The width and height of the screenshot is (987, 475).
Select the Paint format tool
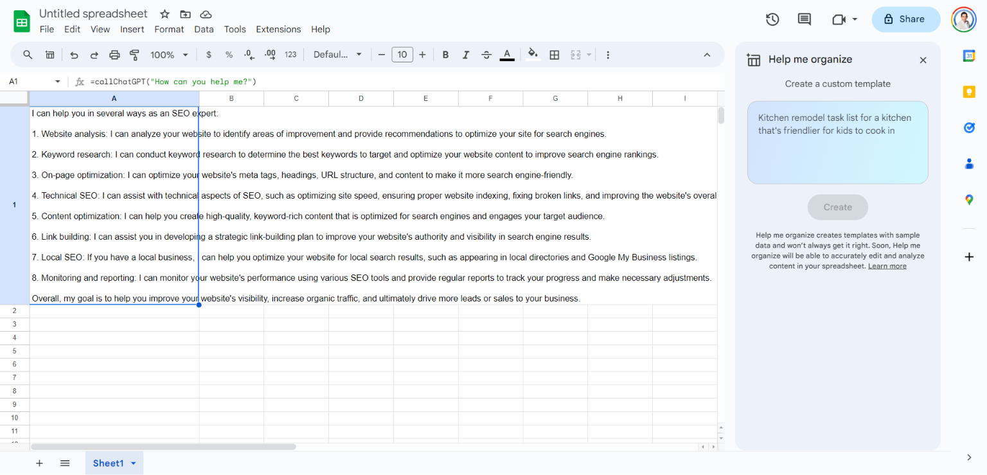(x=134, y=55)
